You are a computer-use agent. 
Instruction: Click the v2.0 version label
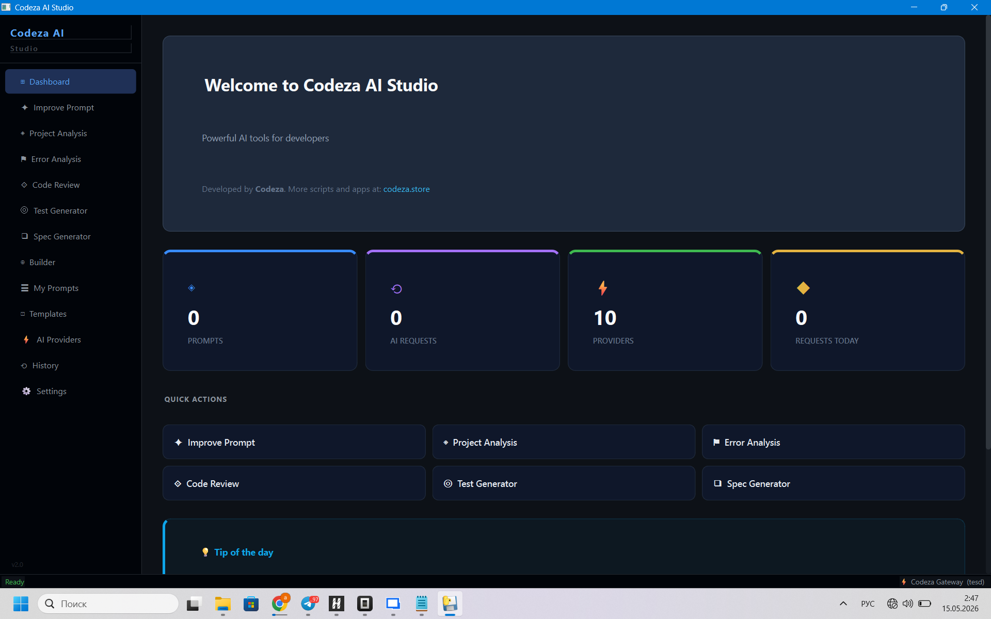[x=17, y=565]
